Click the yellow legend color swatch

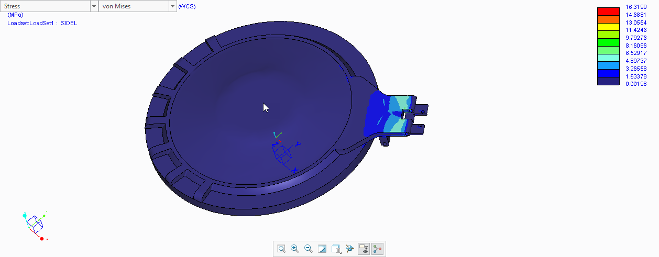click(x=608, y=27)
